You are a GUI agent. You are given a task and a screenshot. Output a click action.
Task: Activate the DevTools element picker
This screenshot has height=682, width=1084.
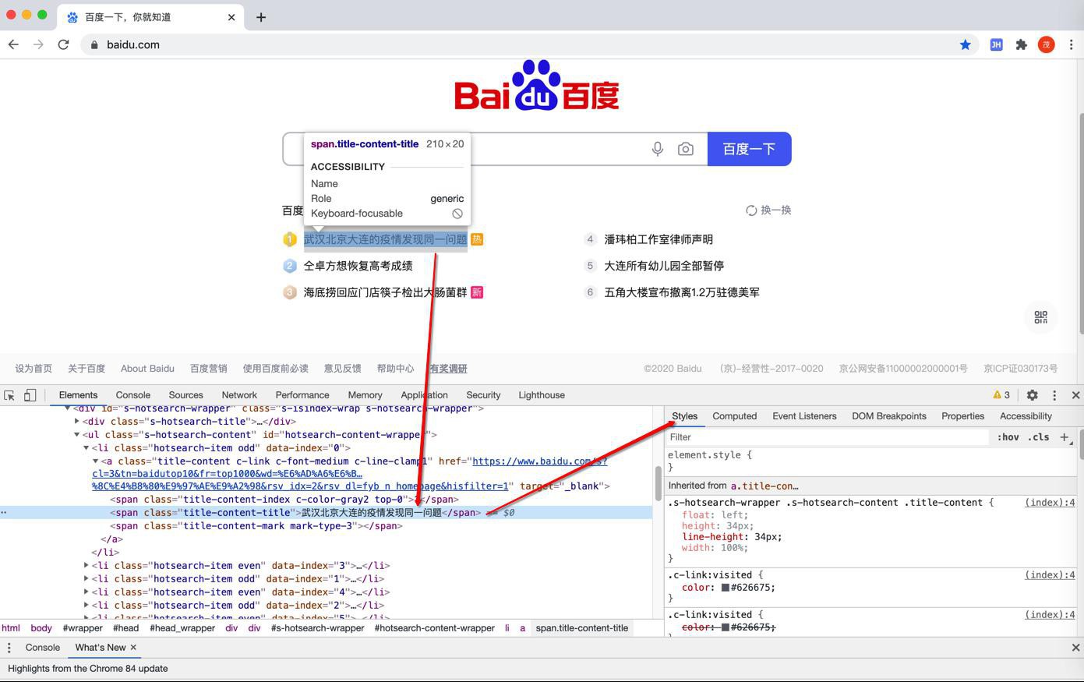pyautogui.click(x=9, y=395)
